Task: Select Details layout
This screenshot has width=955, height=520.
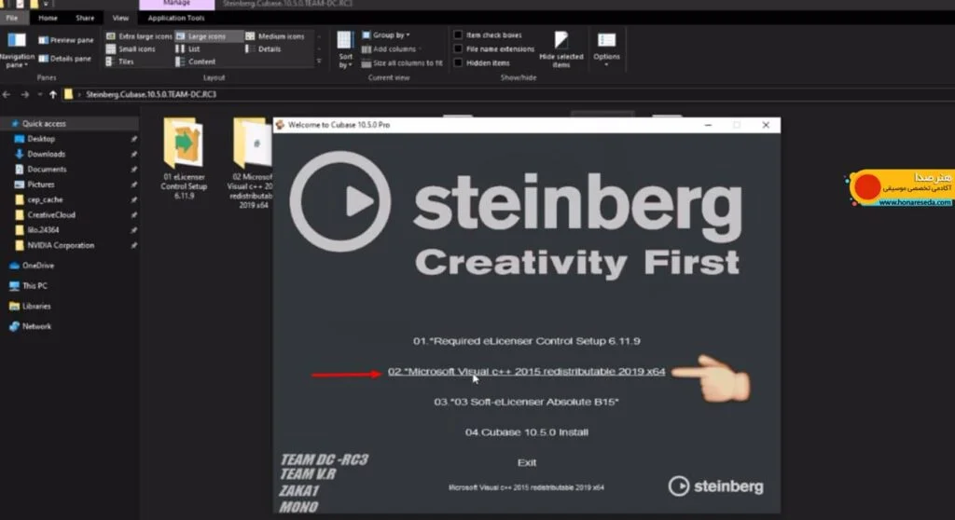Action: pyautogui.click(x=263, y=48)
